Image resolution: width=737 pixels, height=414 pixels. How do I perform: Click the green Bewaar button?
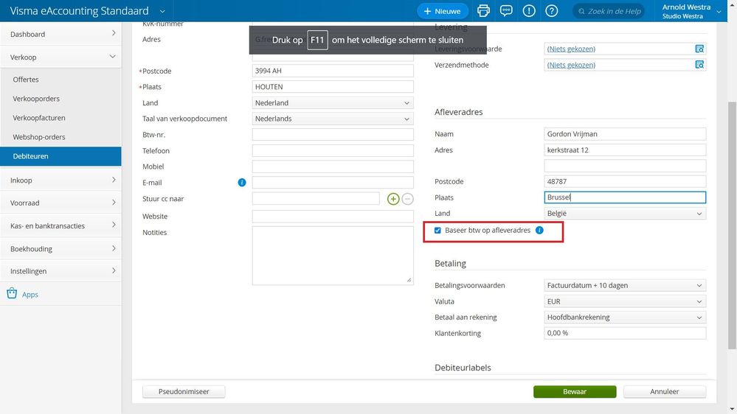click(575, 391)
